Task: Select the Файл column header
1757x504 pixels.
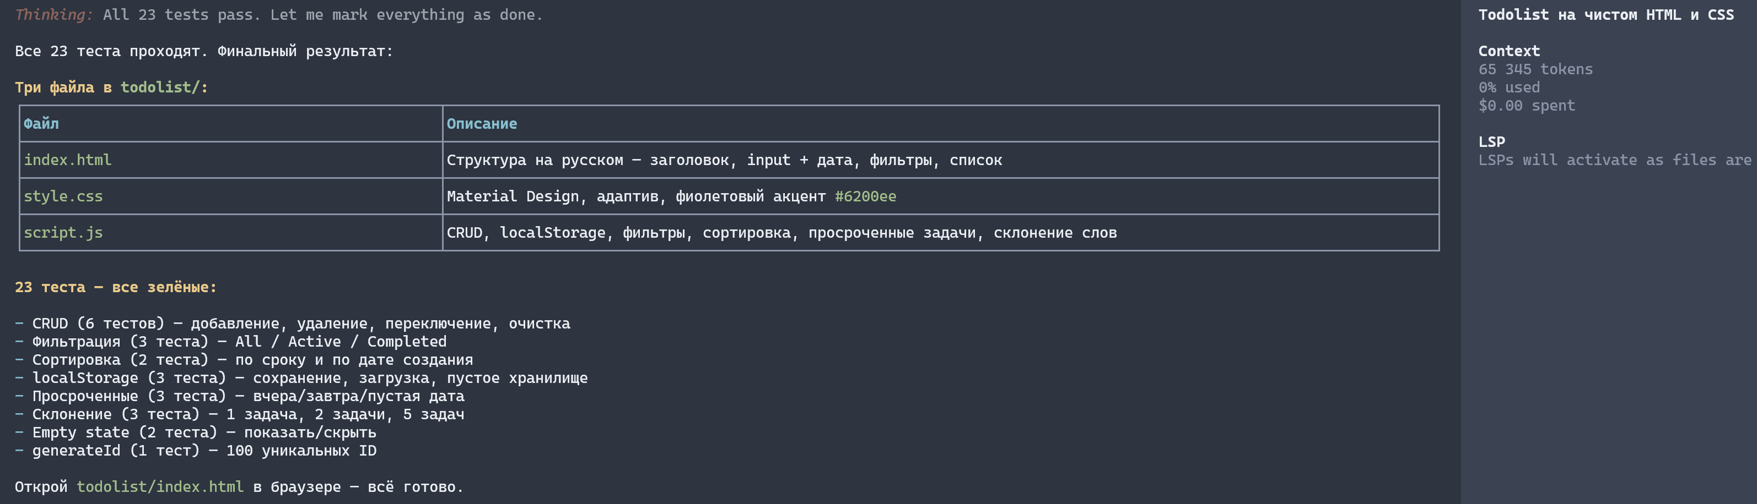Action: 41,123
